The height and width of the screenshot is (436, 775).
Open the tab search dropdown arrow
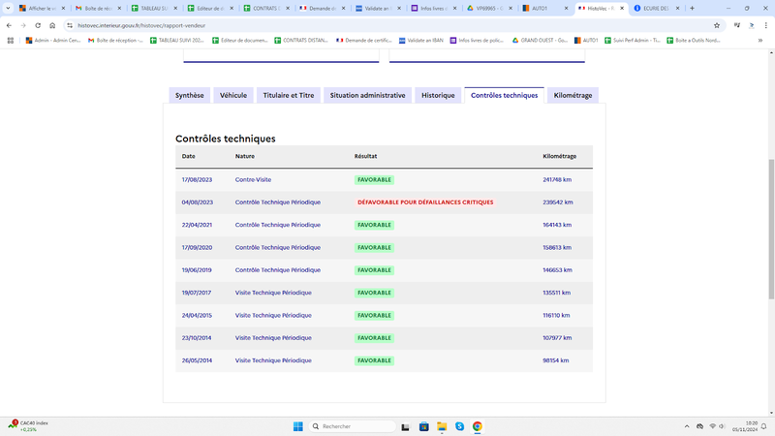[8, 8]
